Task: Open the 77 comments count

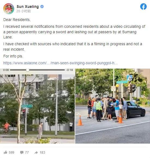Action: [27, 153]
